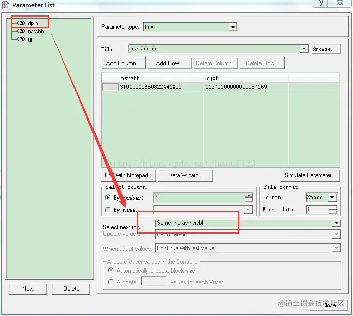Click the Close button at bottom
Screen dimensions: 353x316
click(329, 305)
